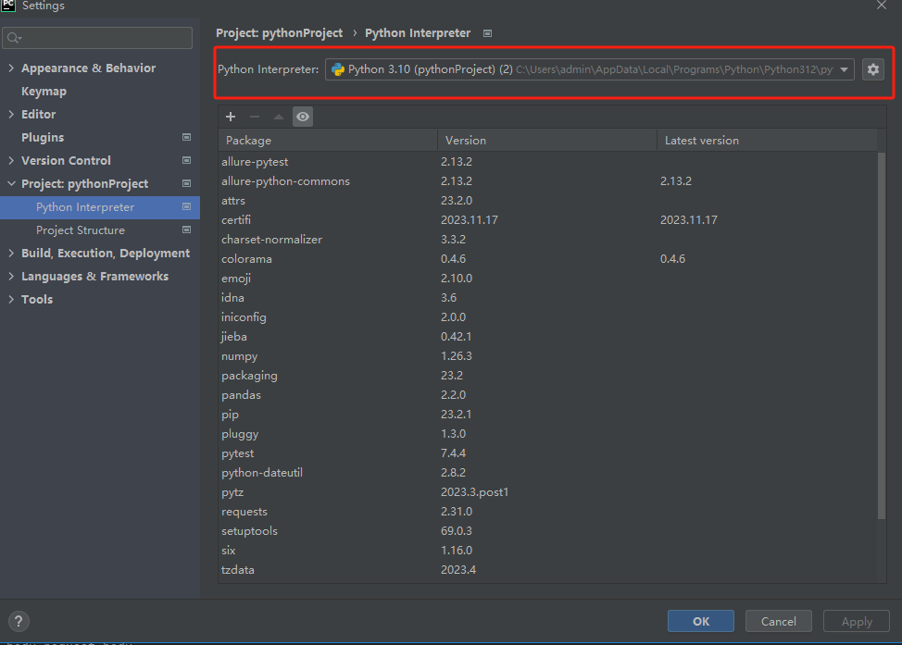Image resolution: width=902 pixels, height=645 pixels.
Task: Click the package list vertical scrollbar
Action: point(882,336)
